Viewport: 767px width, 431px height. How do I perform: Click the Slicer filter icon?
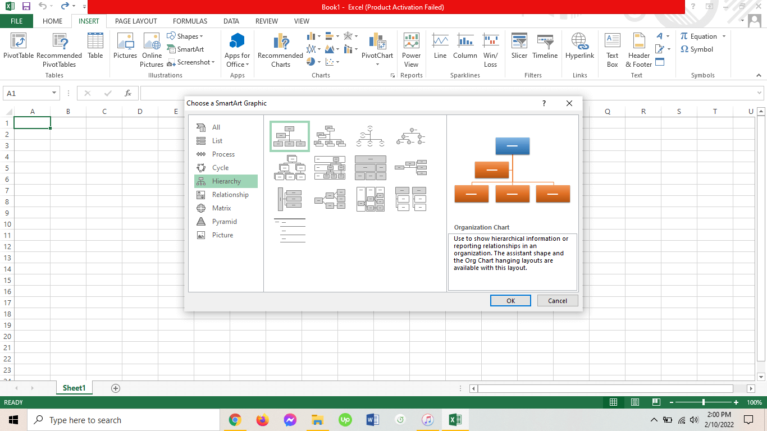(x=519, y=46)
